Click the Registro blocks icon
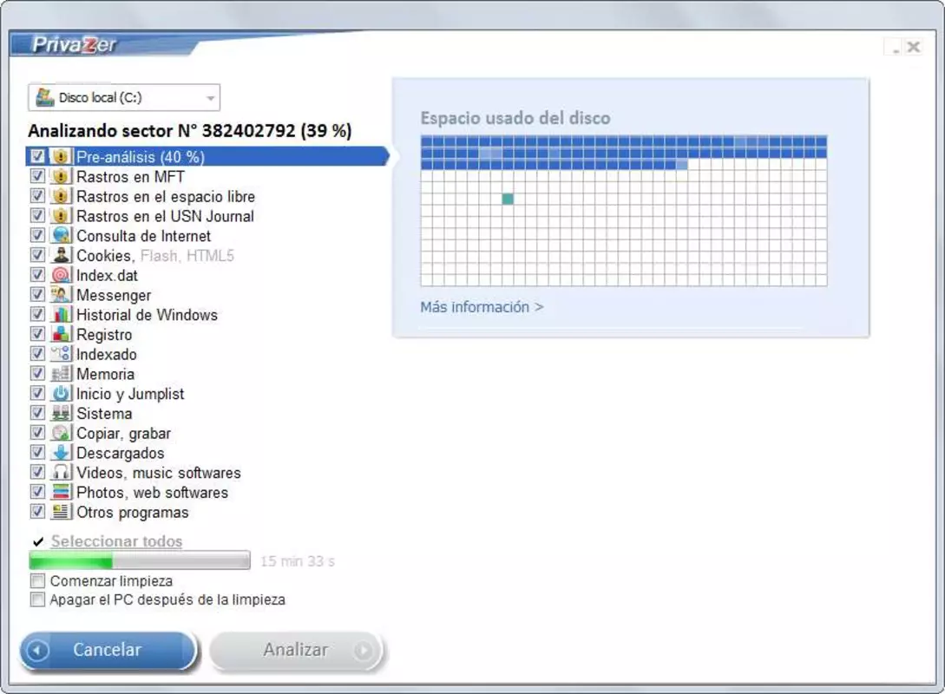This screenshot has height=694, width=945. pos(61,334)
